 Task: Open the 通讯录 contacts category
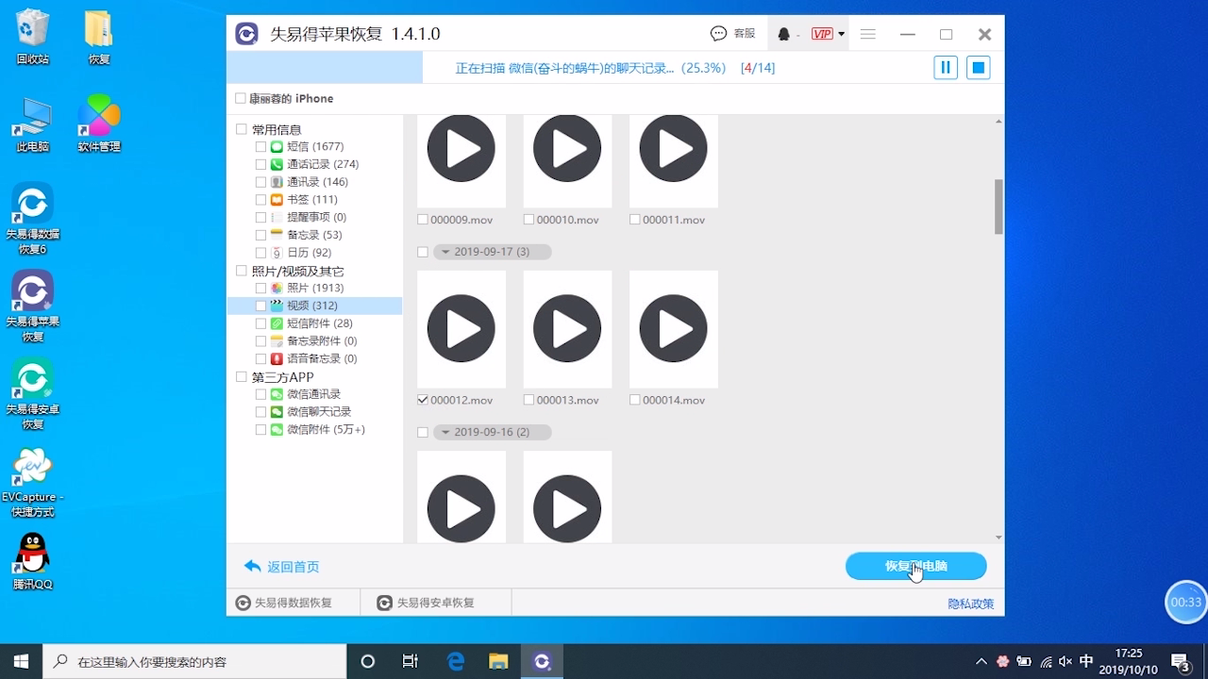(x=317, y=182)
